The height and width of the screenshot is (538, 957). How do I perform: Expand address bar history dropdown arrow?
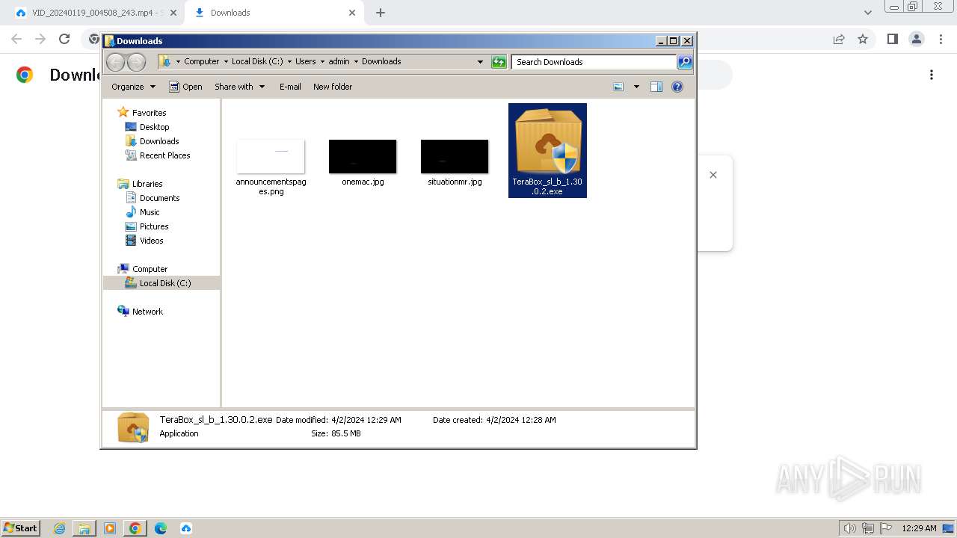coord(480,62)
